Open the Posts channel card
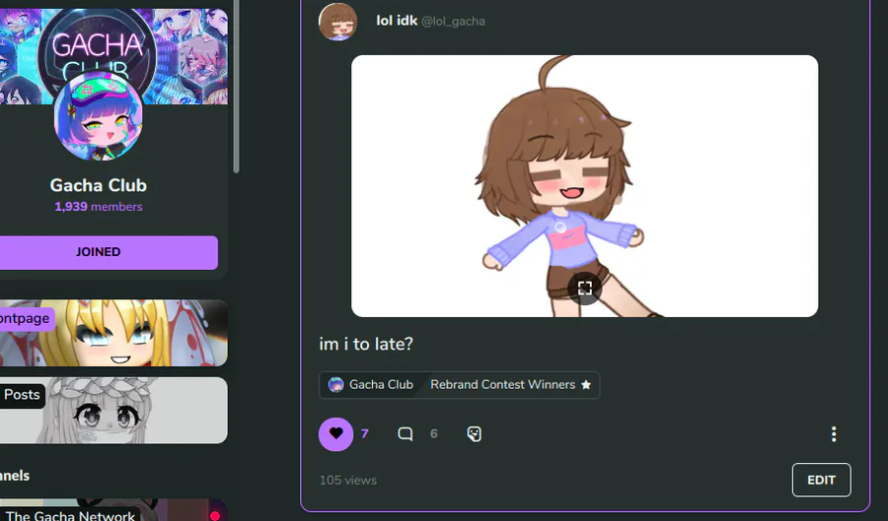This screenshot has height=521, width=888. 113,411
